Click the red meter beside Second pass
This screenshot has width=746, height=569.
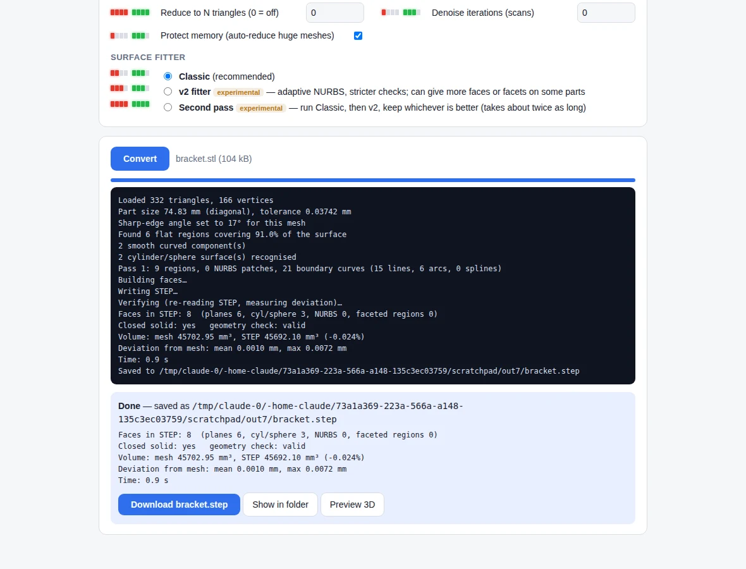point(119,104)
